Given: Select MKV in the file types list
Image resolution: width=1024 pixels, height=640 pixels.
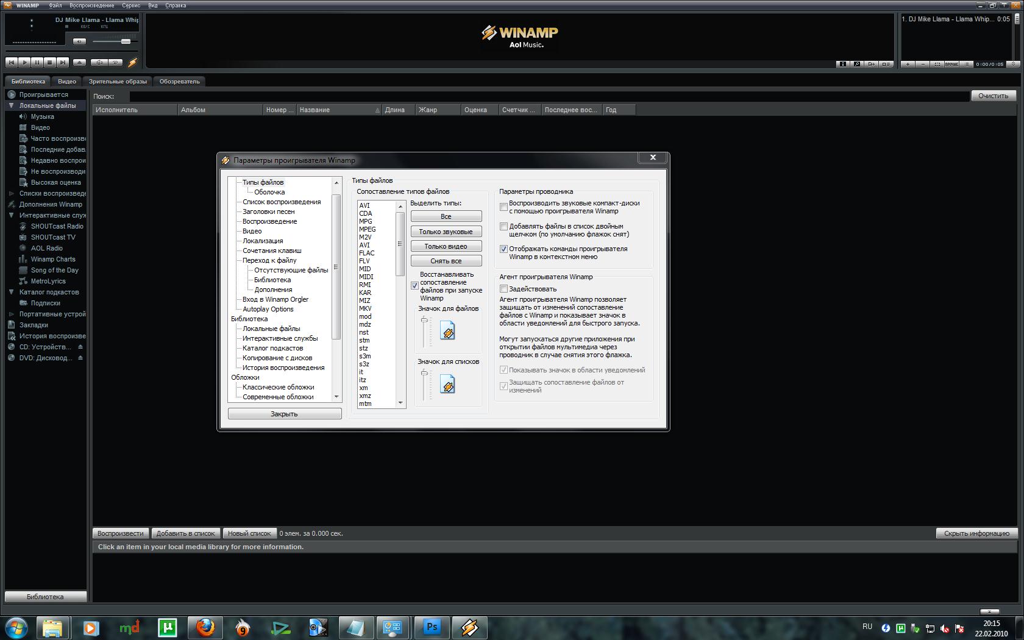Looking at the screenshot, I should 365,308.
